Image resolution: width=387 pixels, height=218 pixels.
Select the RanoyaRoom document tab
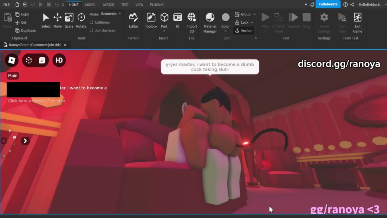point(35,45)
